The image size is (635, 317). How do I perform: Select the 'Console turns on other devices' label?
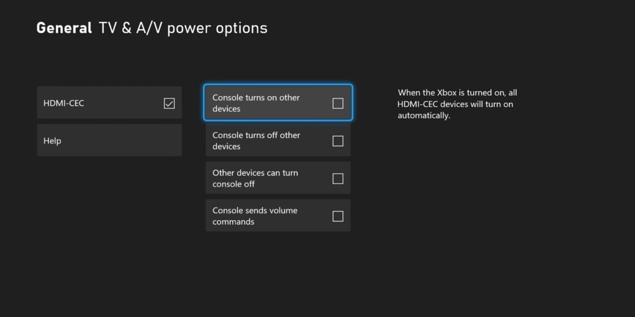[x=256, y=103]
